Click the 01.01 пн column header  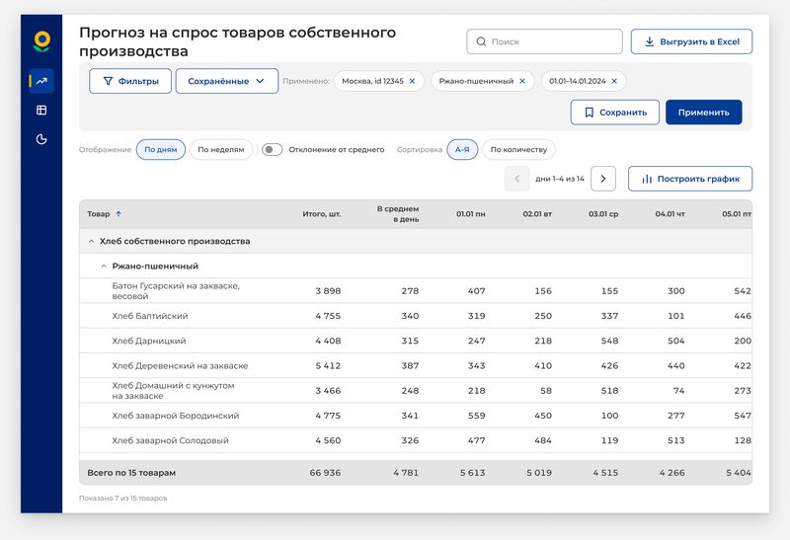click(x=471, y=214)
